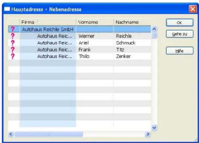The image size is (199, 143).
Task: Sort by the Vorname column header
Action: (x=95, y=22)
